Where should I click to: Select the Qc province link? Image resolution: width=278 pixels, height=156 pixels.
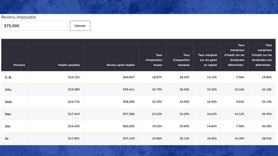[x=7, y=138]
